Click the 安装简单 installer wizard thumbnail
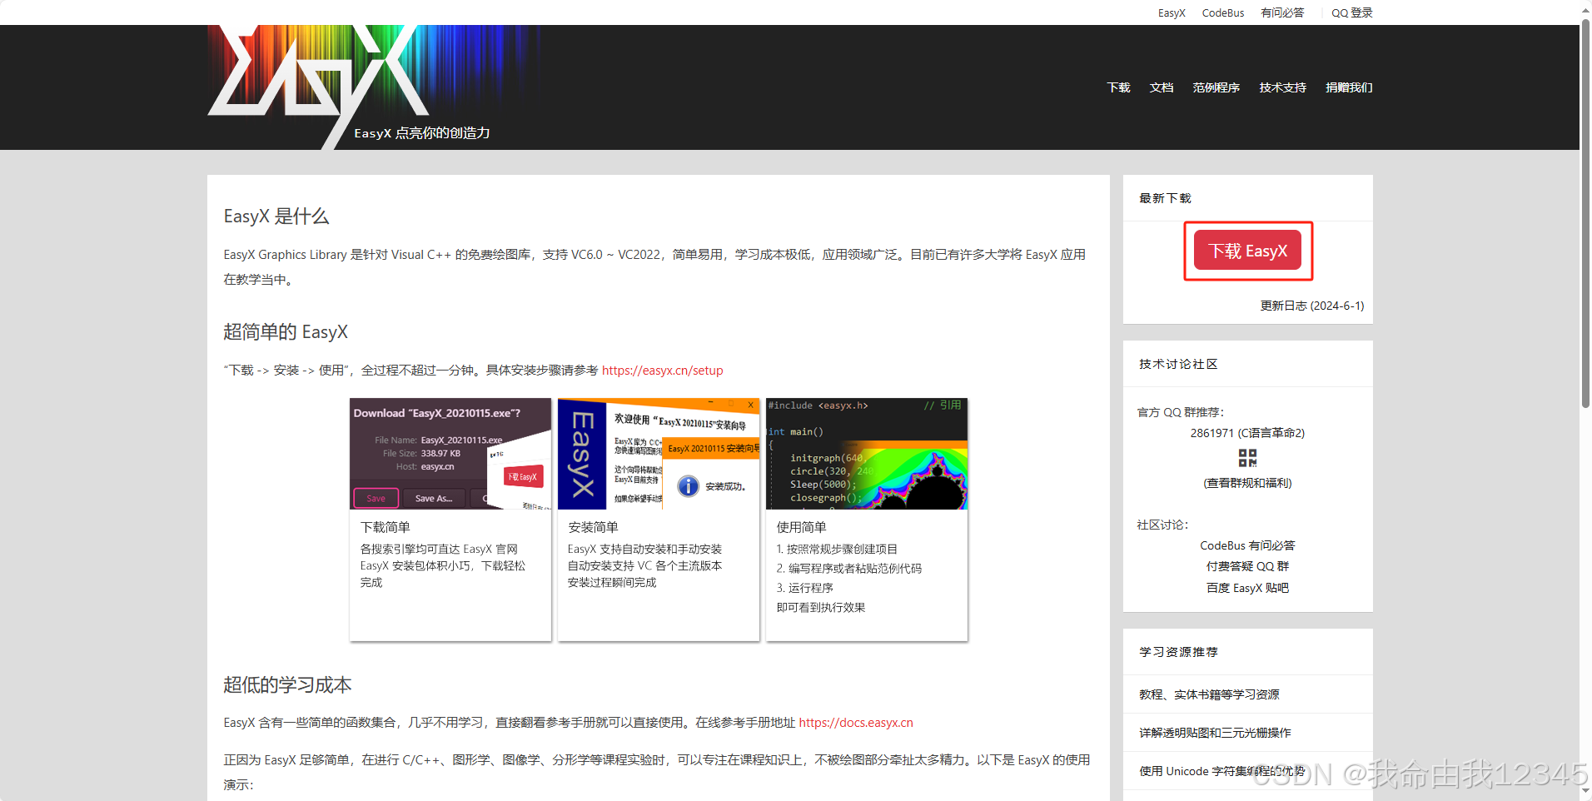 659,454
